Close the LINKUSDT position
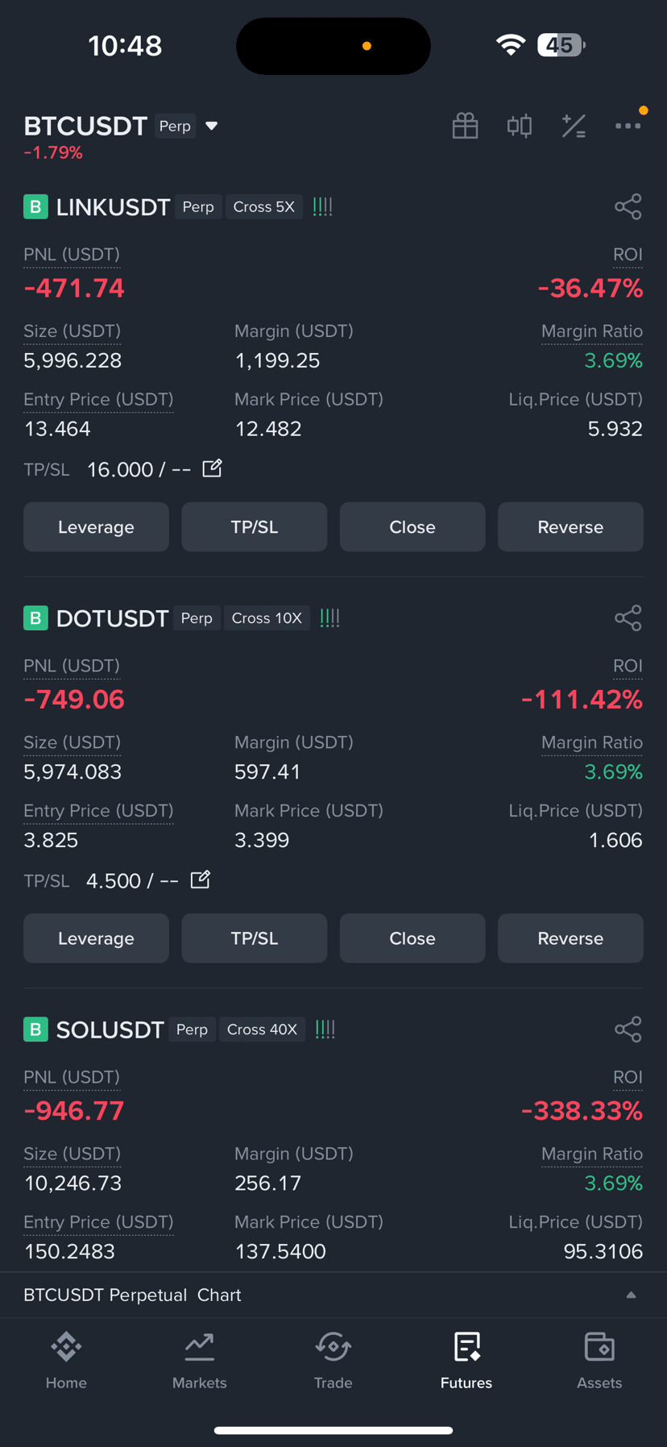 (412, 527)
